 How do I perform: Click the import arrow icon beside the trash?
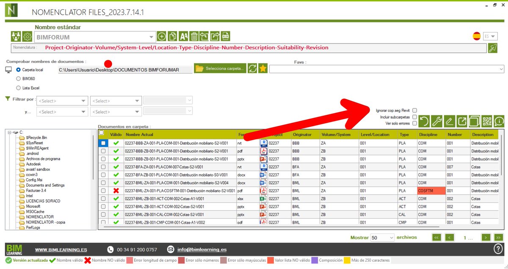204,36
